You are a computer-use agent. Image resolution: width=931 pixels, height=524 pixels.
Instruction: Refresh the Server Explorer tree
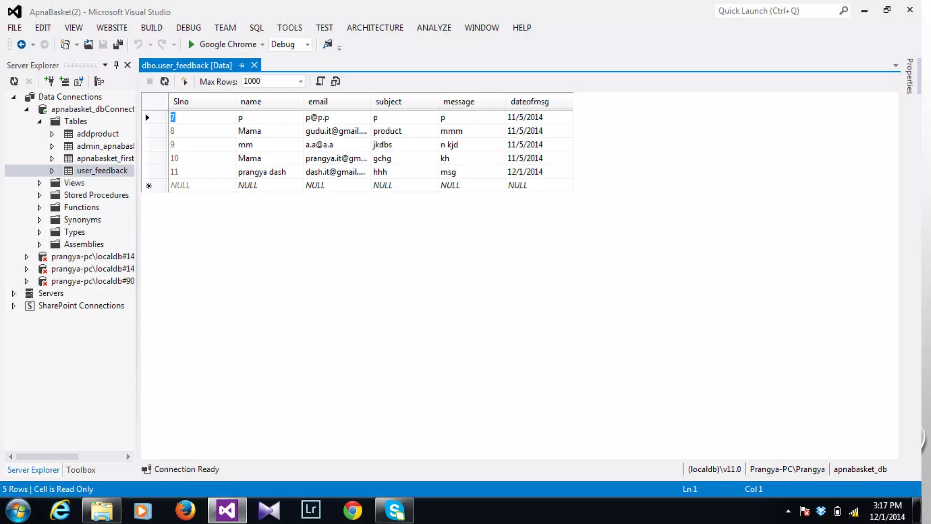tap(14, 81)
